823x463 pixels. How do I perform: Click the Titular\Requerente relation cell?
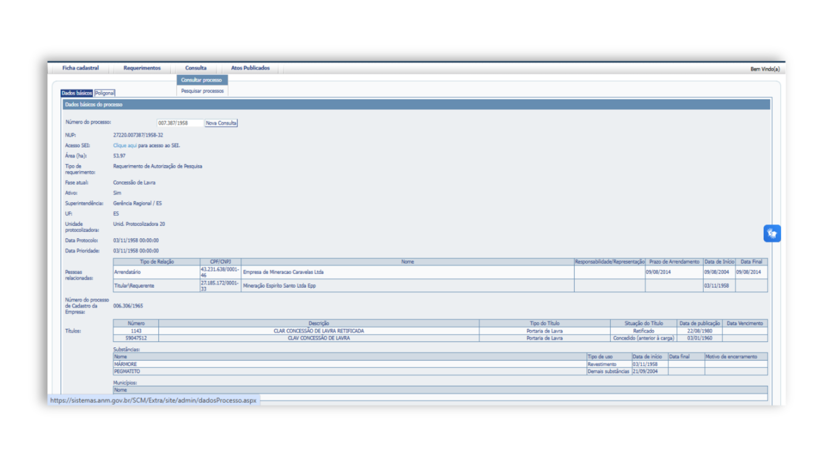[156, 286]
